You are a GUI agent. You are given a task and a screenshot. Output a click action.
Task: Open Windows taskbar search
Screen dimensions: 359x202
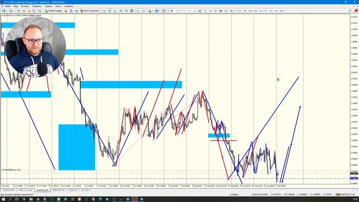[10, 199]
